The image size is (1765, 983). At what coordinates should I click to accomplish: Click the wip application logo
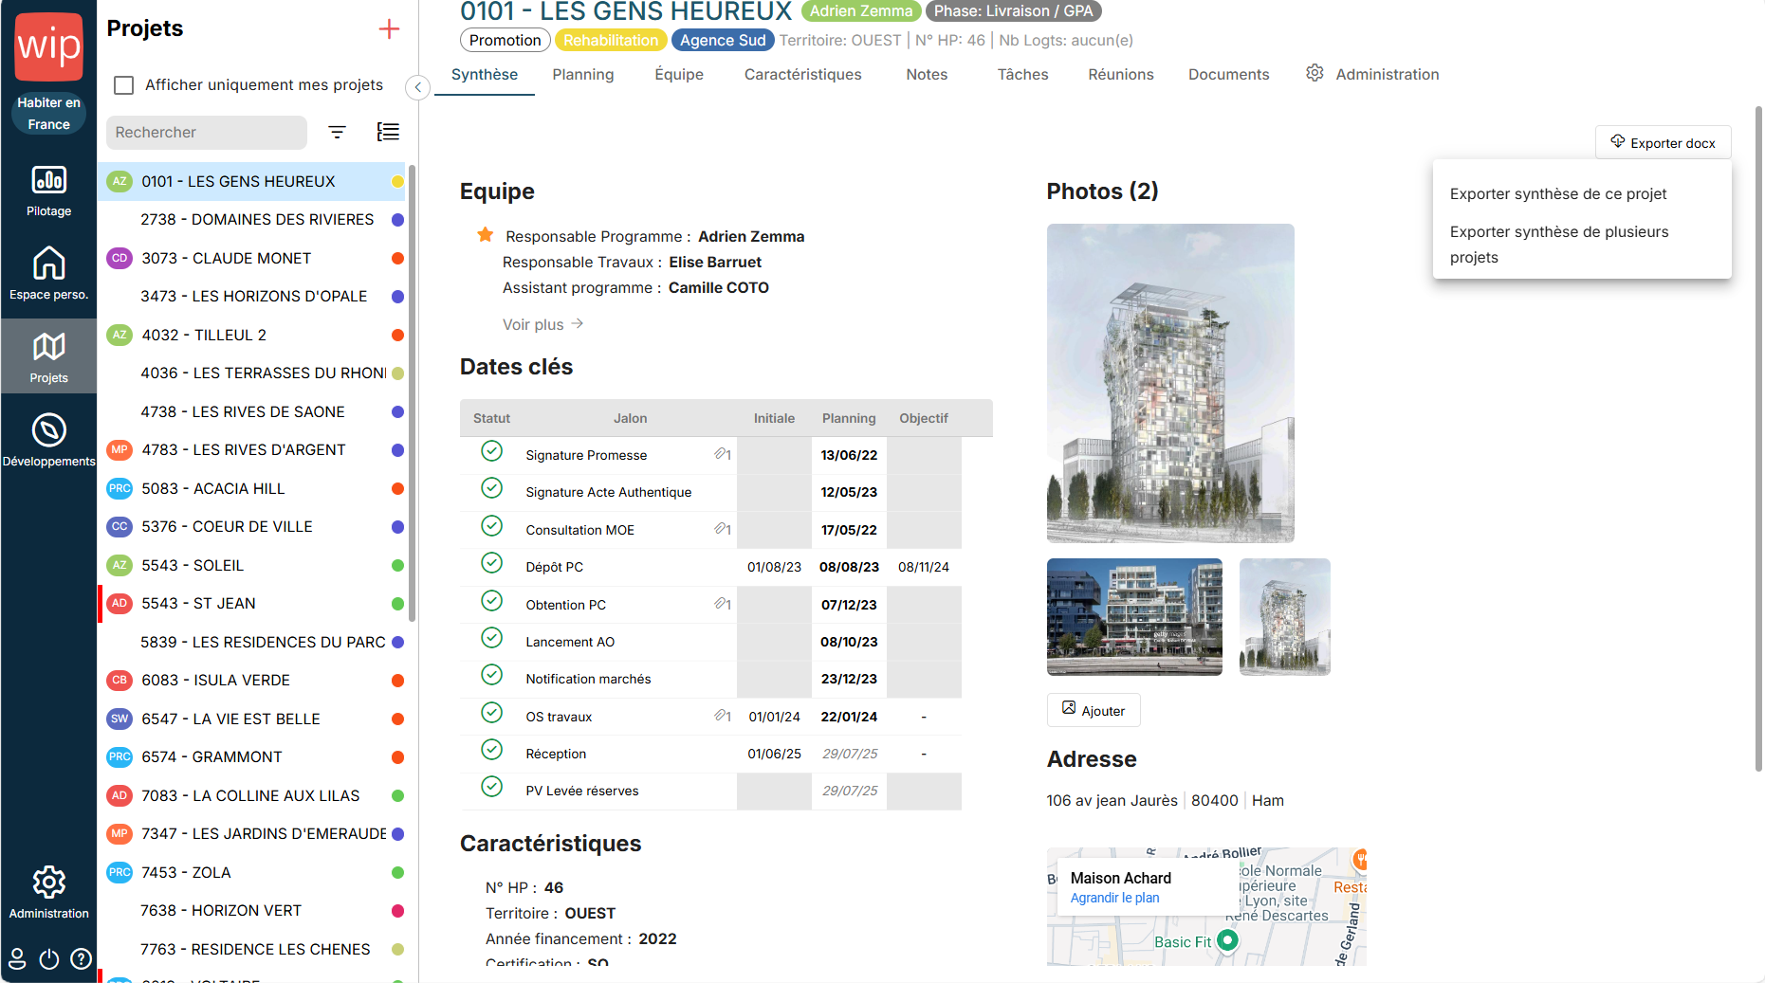coord(48,46)
